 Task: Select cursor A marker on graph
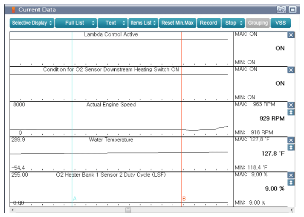pyautogui.click(x=75, y=199)
